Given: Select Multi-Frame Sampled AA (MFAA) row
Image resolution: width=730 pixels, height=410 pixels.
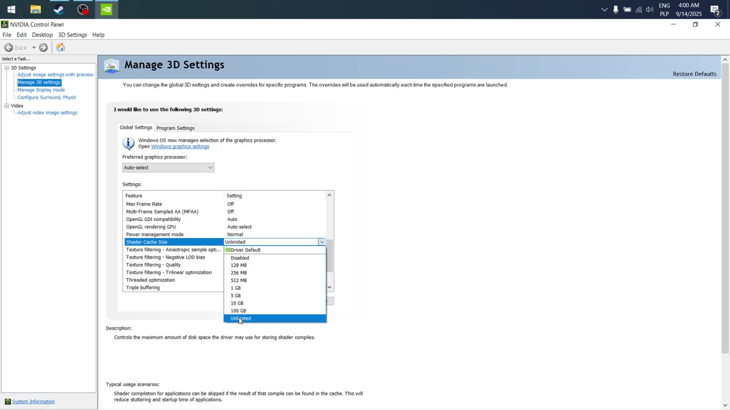Looking at the screenshot, I should (x=225, y=212).
